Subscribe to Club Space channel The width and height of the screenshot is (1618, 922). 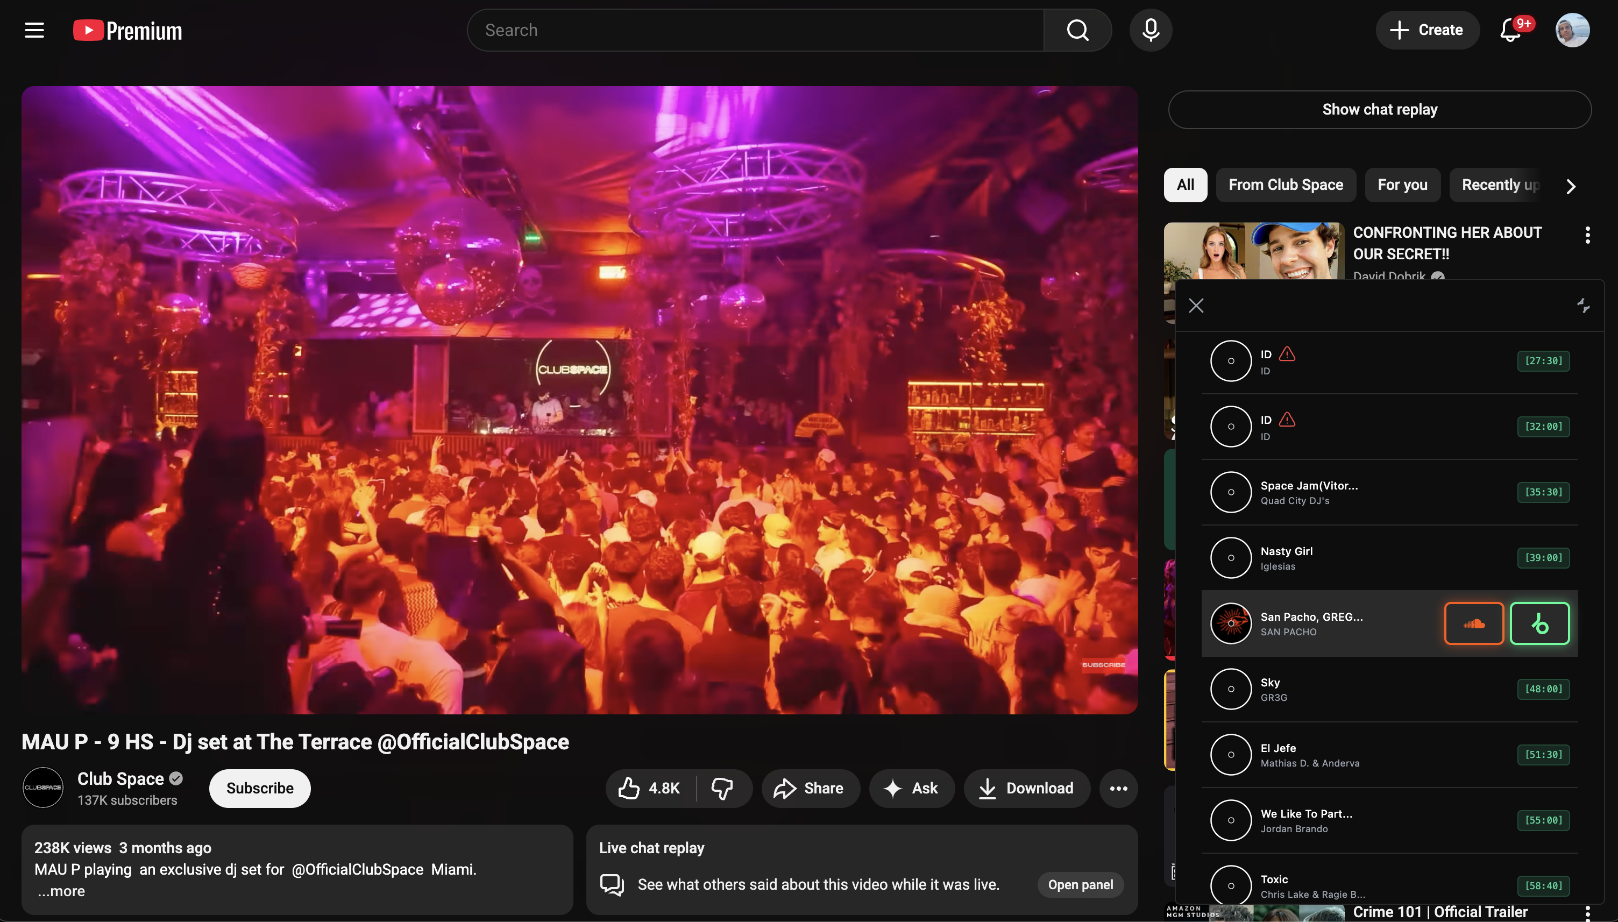(x=260, y=789)
